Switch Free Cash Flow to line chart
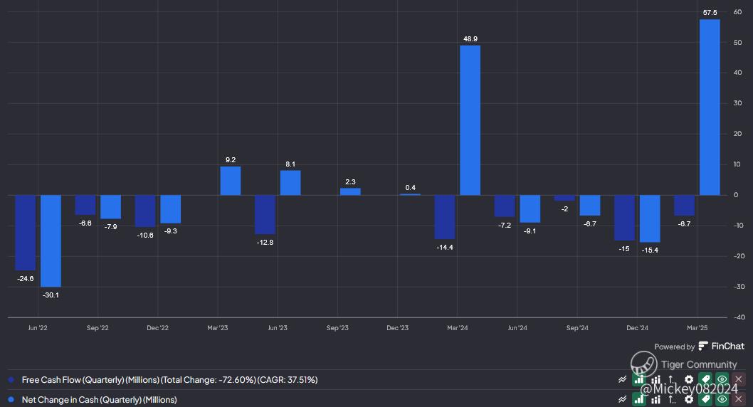 623,380
